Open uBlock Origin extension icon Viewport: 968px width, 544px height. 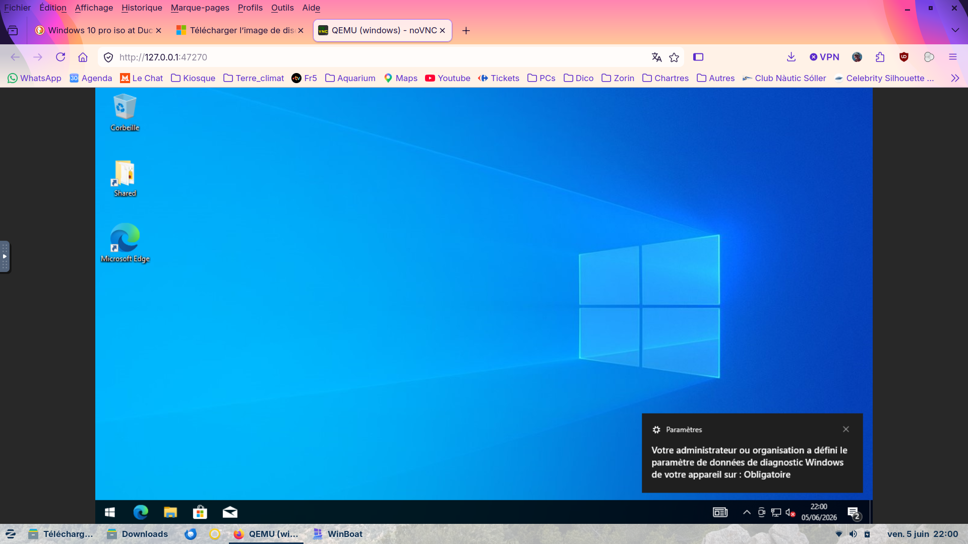coord(904,57)
